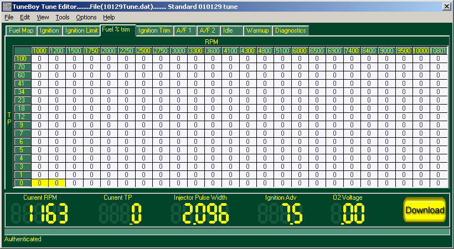The width and height of the screenshot is (454, 249).
Task: Select the Fuel % trim tab
Action: pyautogui.click(x=118, y=30)
